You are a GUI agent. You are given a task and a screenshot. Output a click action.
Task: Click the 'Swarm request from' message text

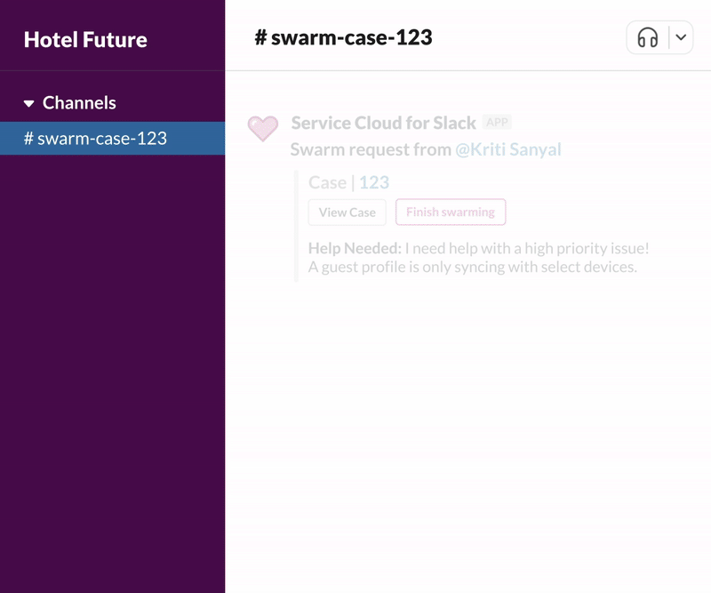point(371,149)
